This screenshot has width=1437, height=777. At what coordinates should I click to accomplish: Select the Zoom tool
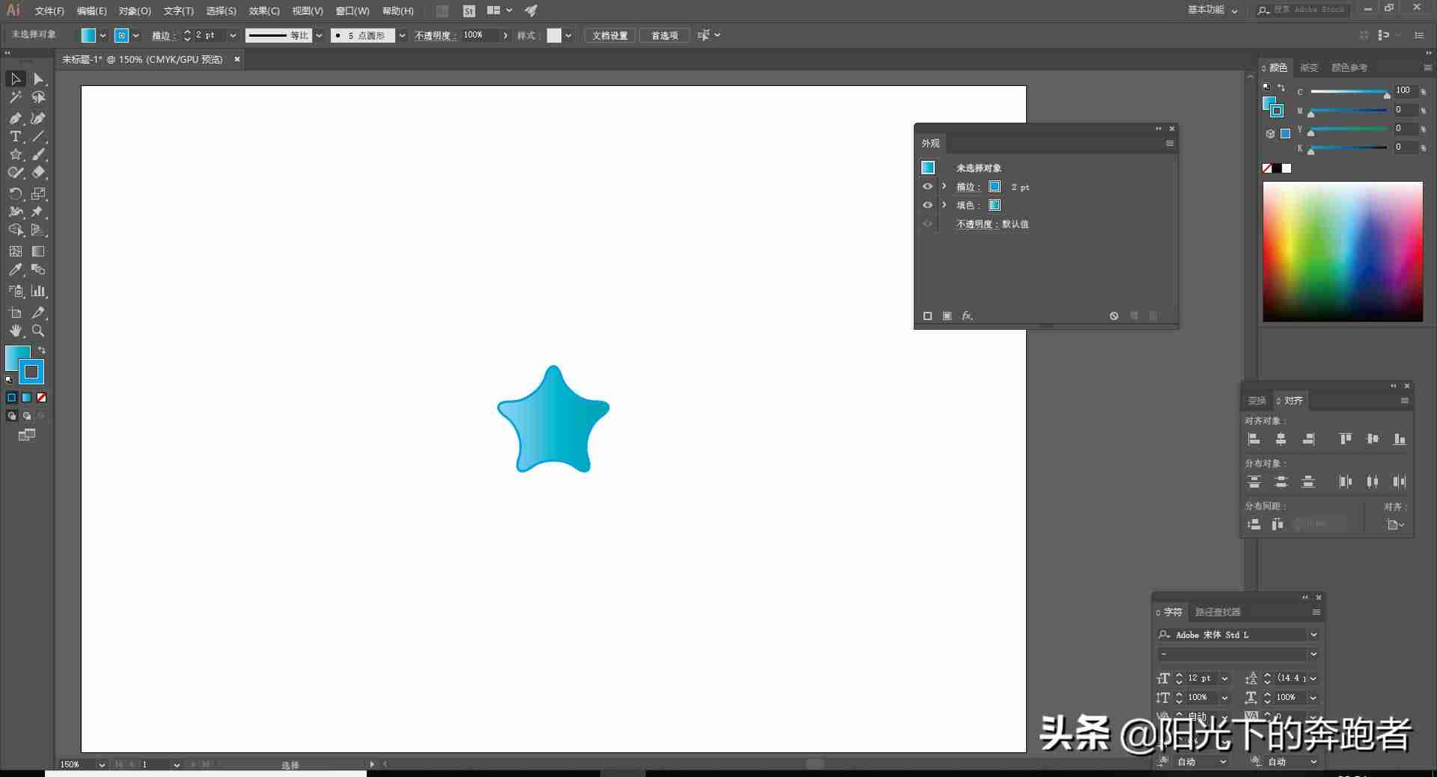click(x=38, y=331)
